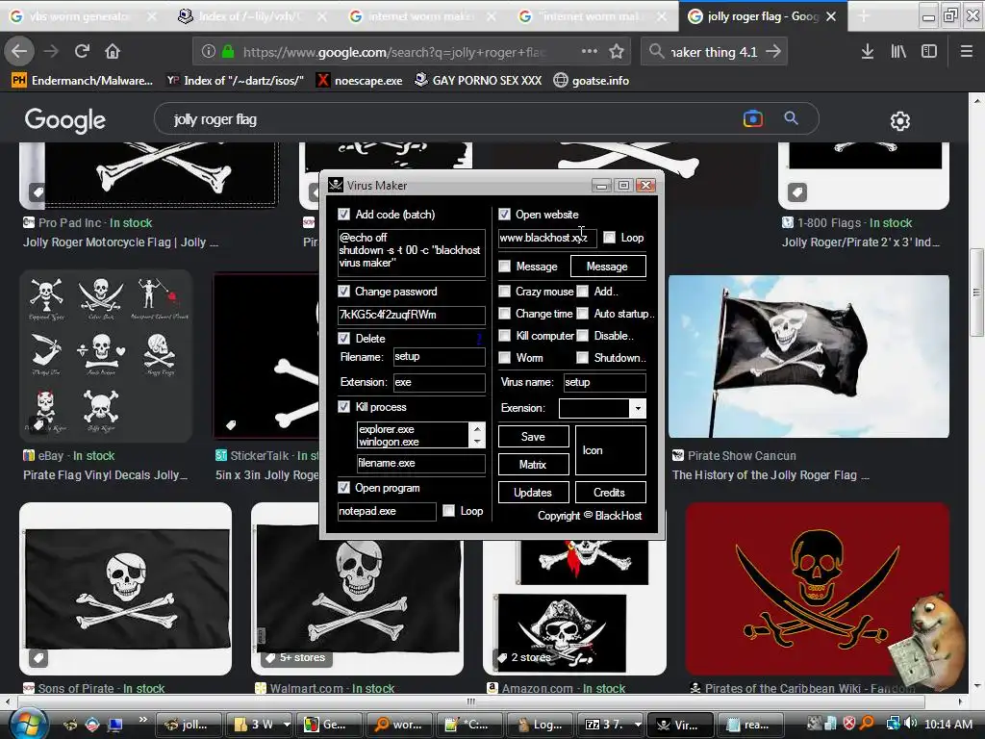Reload the current page
Image resolution: width=985 pixels, height=739 pixels.
(82, 52)
